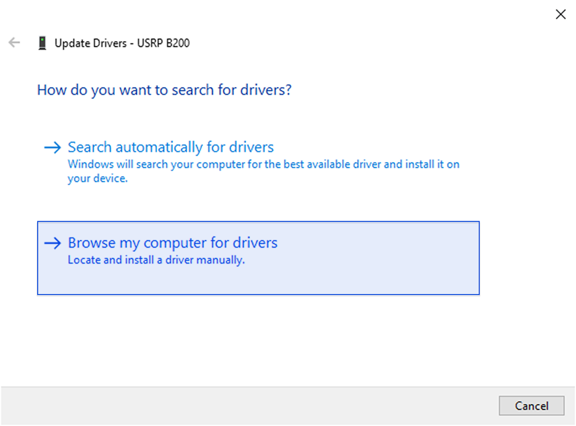Click the word 'drivers?' in the heading
576x426 pixels.
tap(266, 90)
